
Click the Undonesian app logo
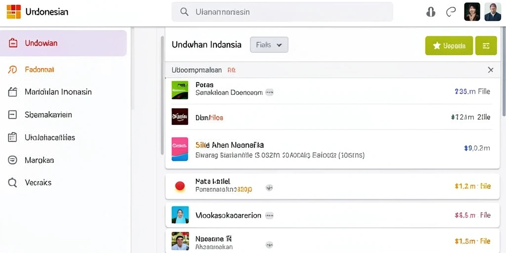click(13, 12)
